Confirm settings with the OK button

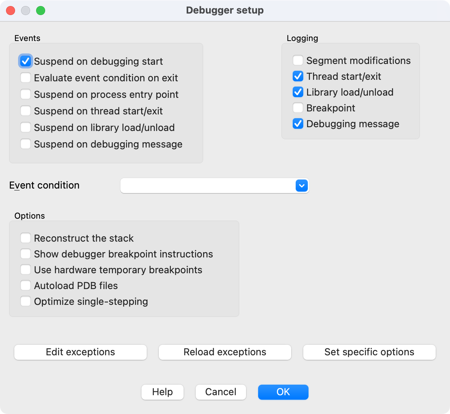coord(283,392)
